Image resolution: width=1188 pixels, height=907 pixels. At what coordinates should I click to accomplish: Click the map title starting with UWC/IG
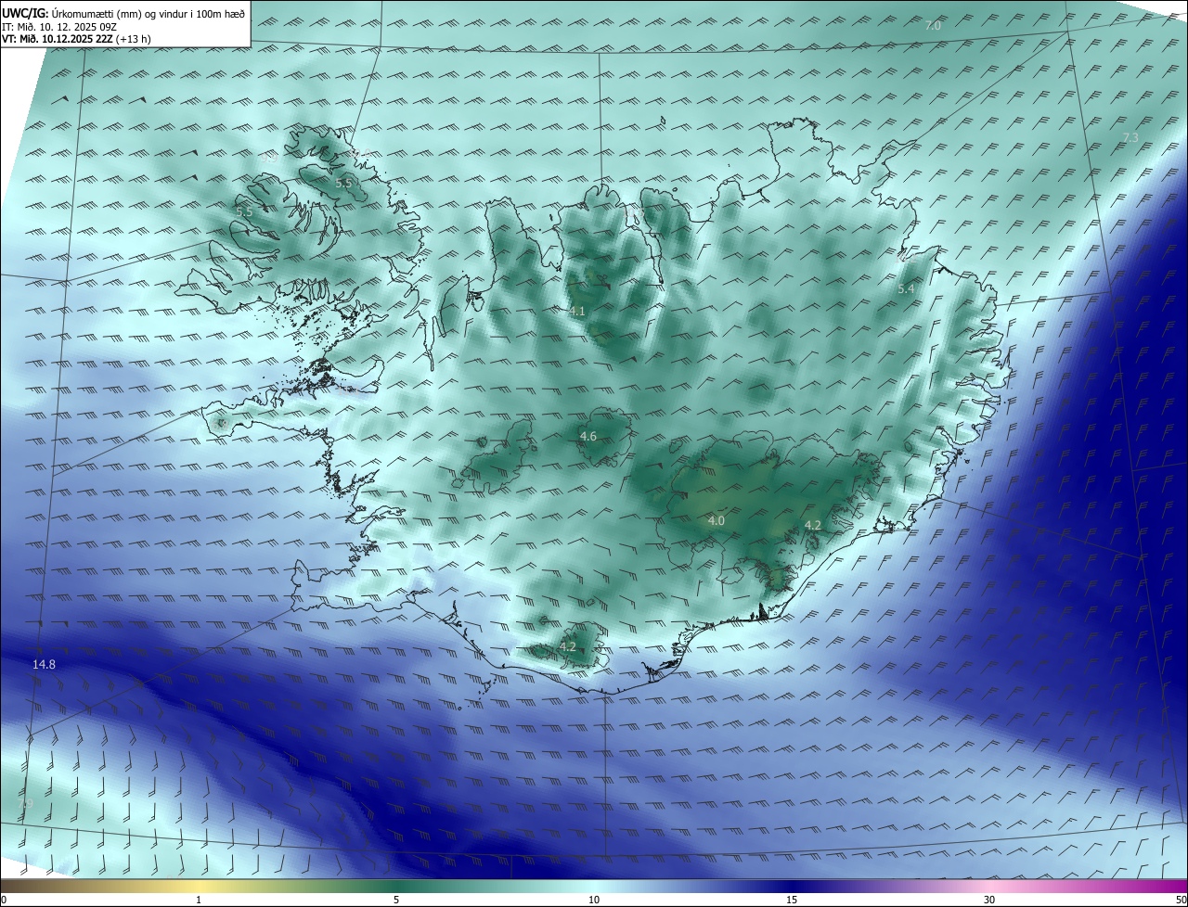click(x=123, y=13)
